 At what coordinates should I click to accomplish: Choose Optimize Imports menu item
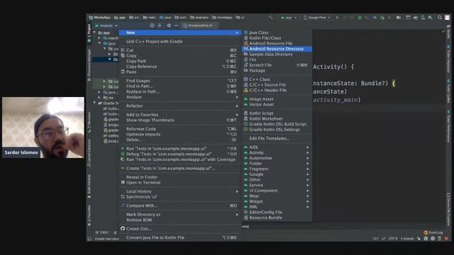(180, 135)
